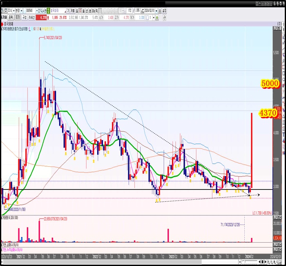Click the 관 related stocks button

pyautogui.click(x=45, y=11)
